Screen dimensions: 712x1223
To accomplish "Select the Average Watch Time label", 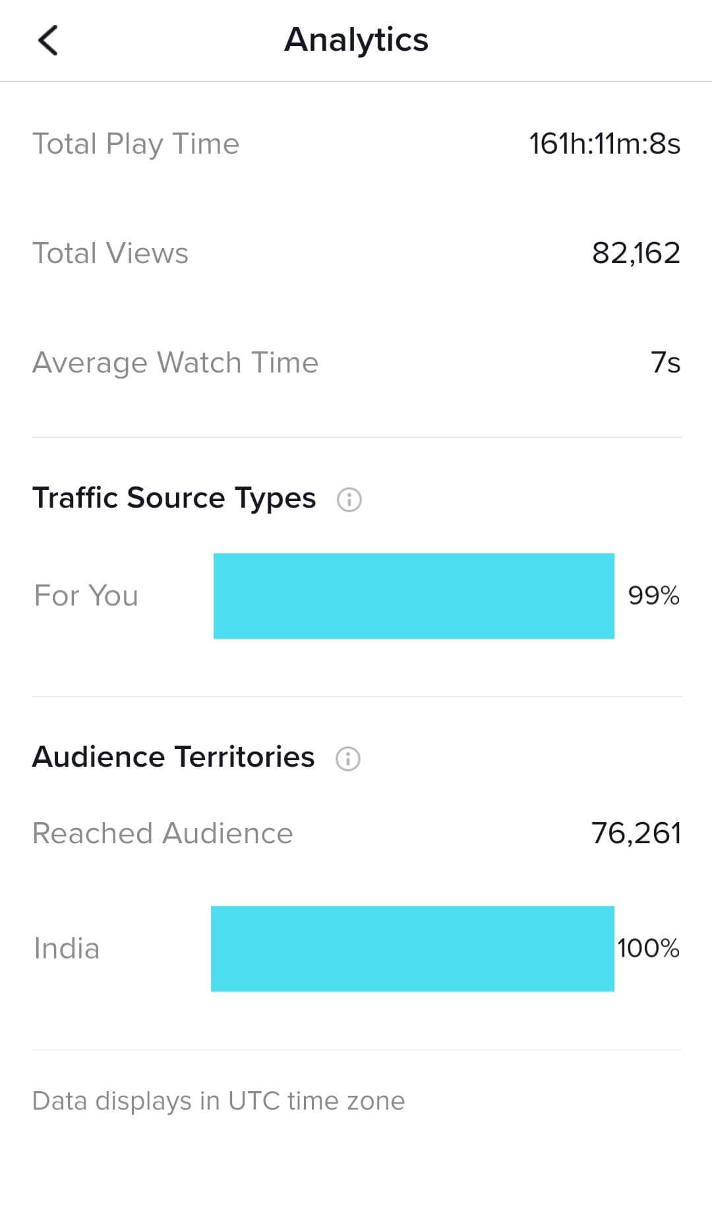I will (175, 363).
